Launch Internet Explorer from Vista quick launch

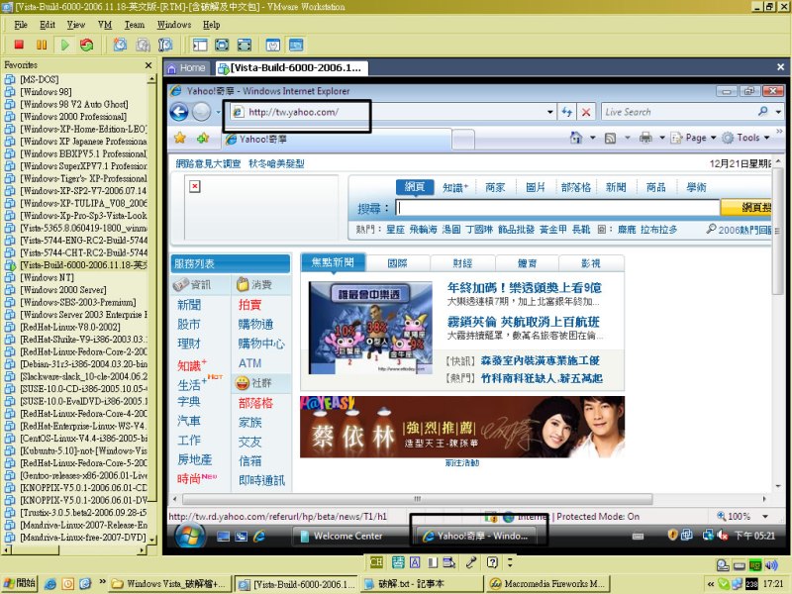[259, 537]
